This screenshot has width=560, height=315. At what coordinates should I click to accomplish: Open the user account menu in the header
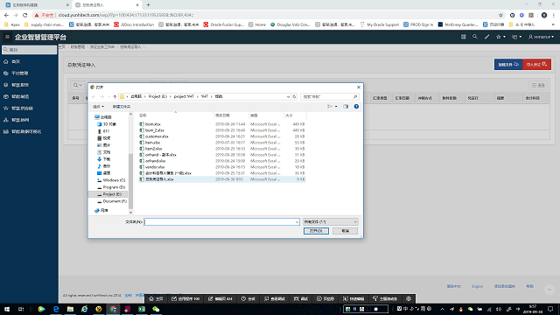click(541, 37)
